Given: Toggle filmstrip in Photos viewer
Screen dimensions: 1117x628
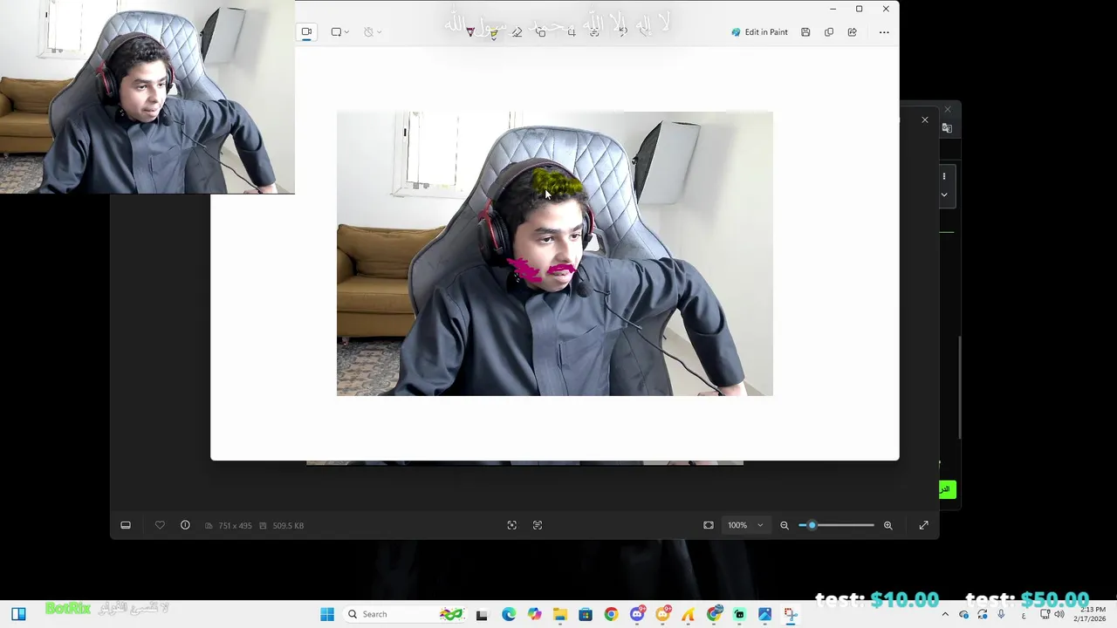Looking at the screenshot, I should click(x=126, y=525).
